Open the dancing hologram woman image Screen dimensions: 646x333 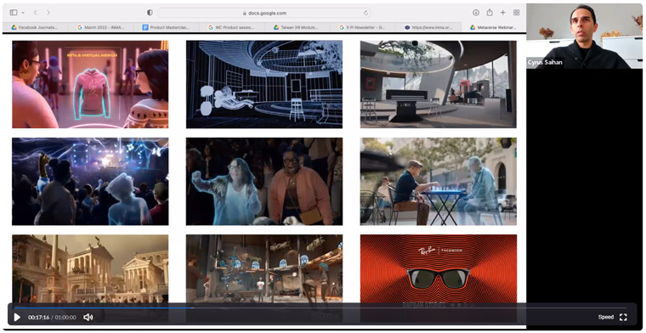click(264, 182)
